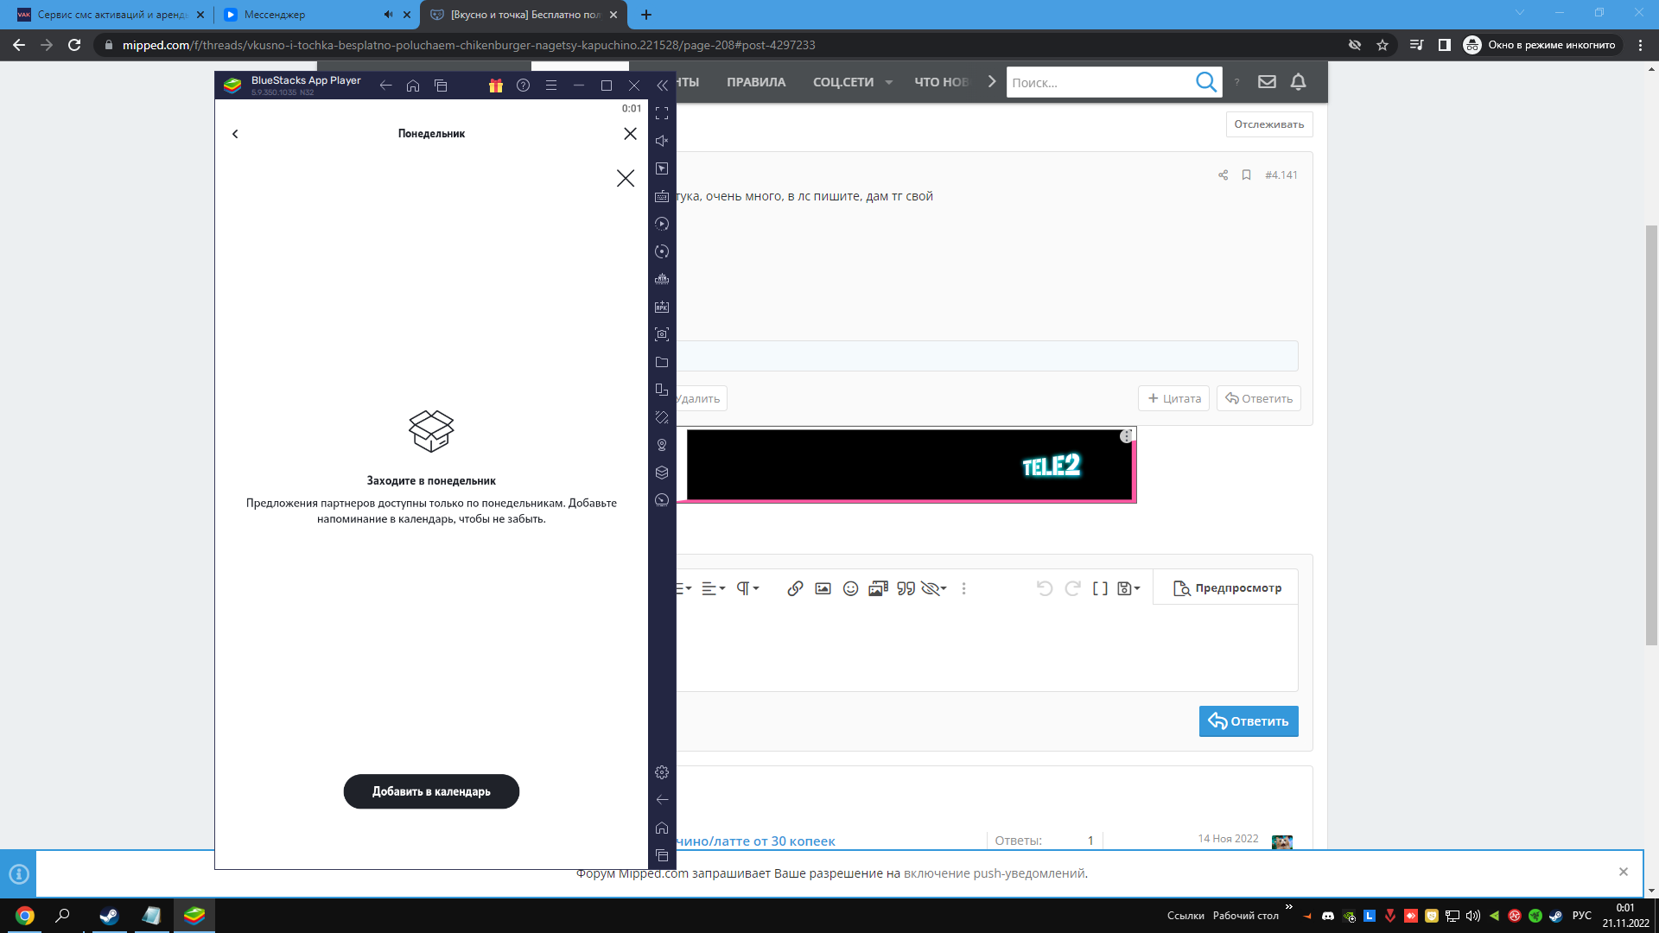Insert image in reply editor
This screenshot has width=1659, height=933.
[823, 588]
